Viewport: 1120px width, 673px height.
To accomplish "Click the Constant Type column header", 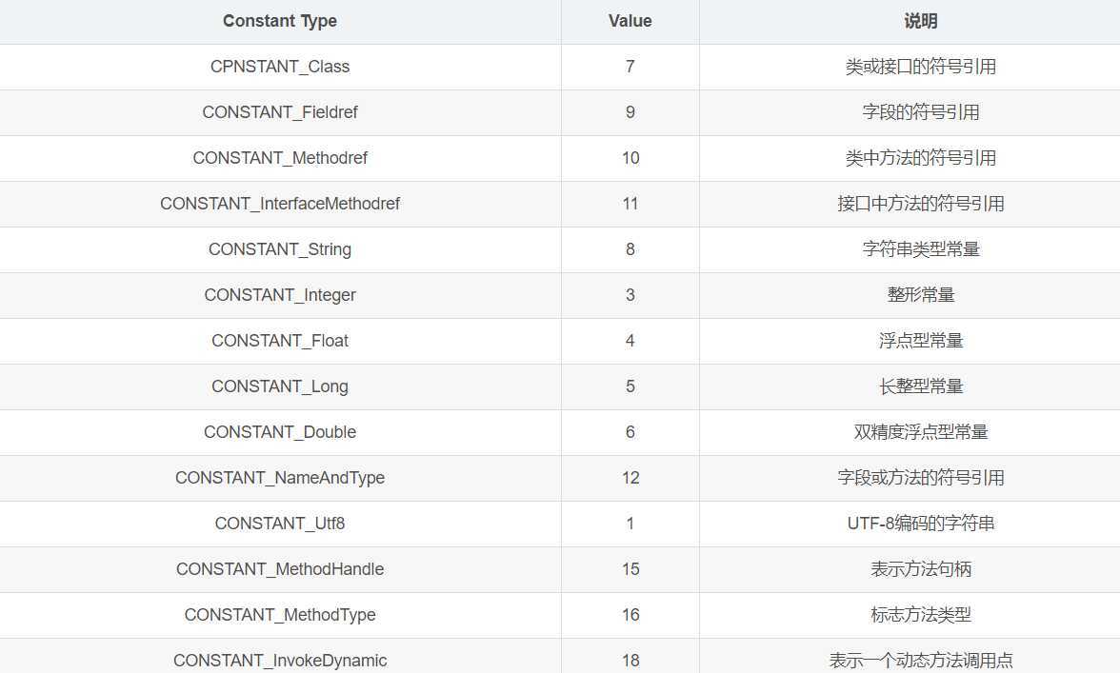I will click(280, 21).
